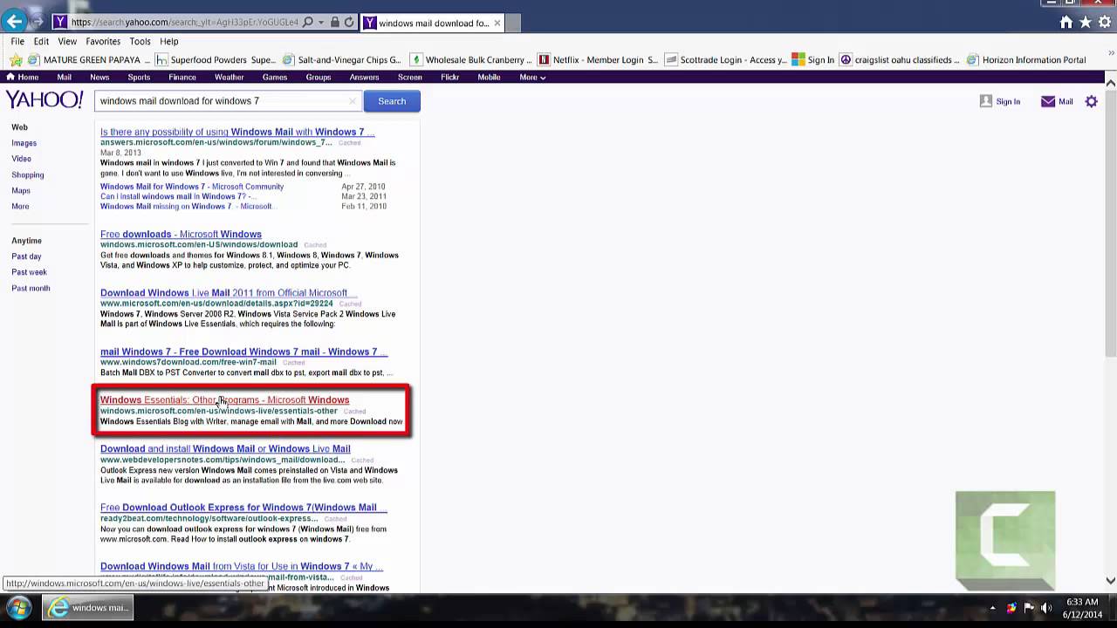Click the scrollbar down arrow
Screen dimensions: 1117x628
pyautogui.click(x=1110, y=581)
